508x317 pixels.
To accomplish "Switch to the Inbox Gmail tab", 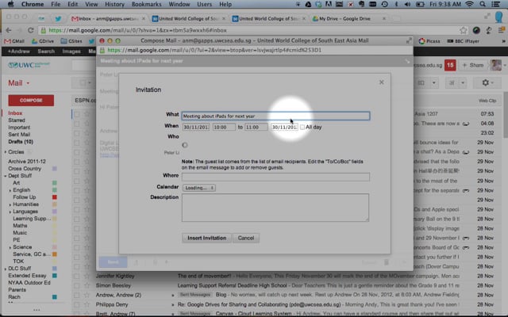I will (x=108, y=19).
